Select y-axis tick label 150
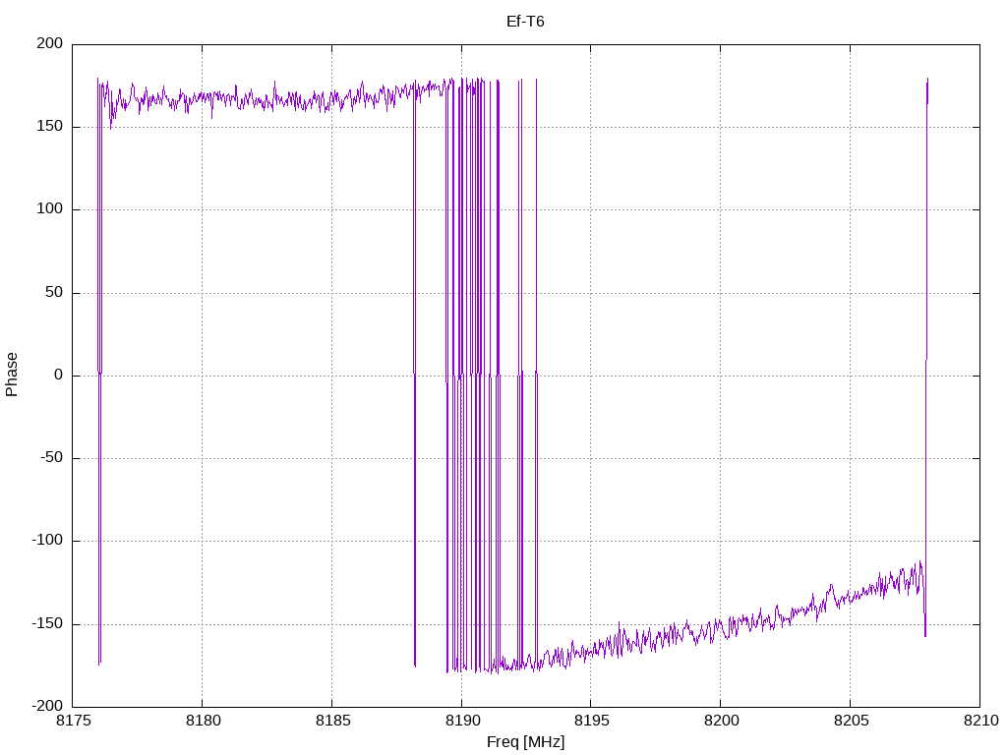Image resolution: width=1007 pixels, height=755 pixels. coord(50,127)
